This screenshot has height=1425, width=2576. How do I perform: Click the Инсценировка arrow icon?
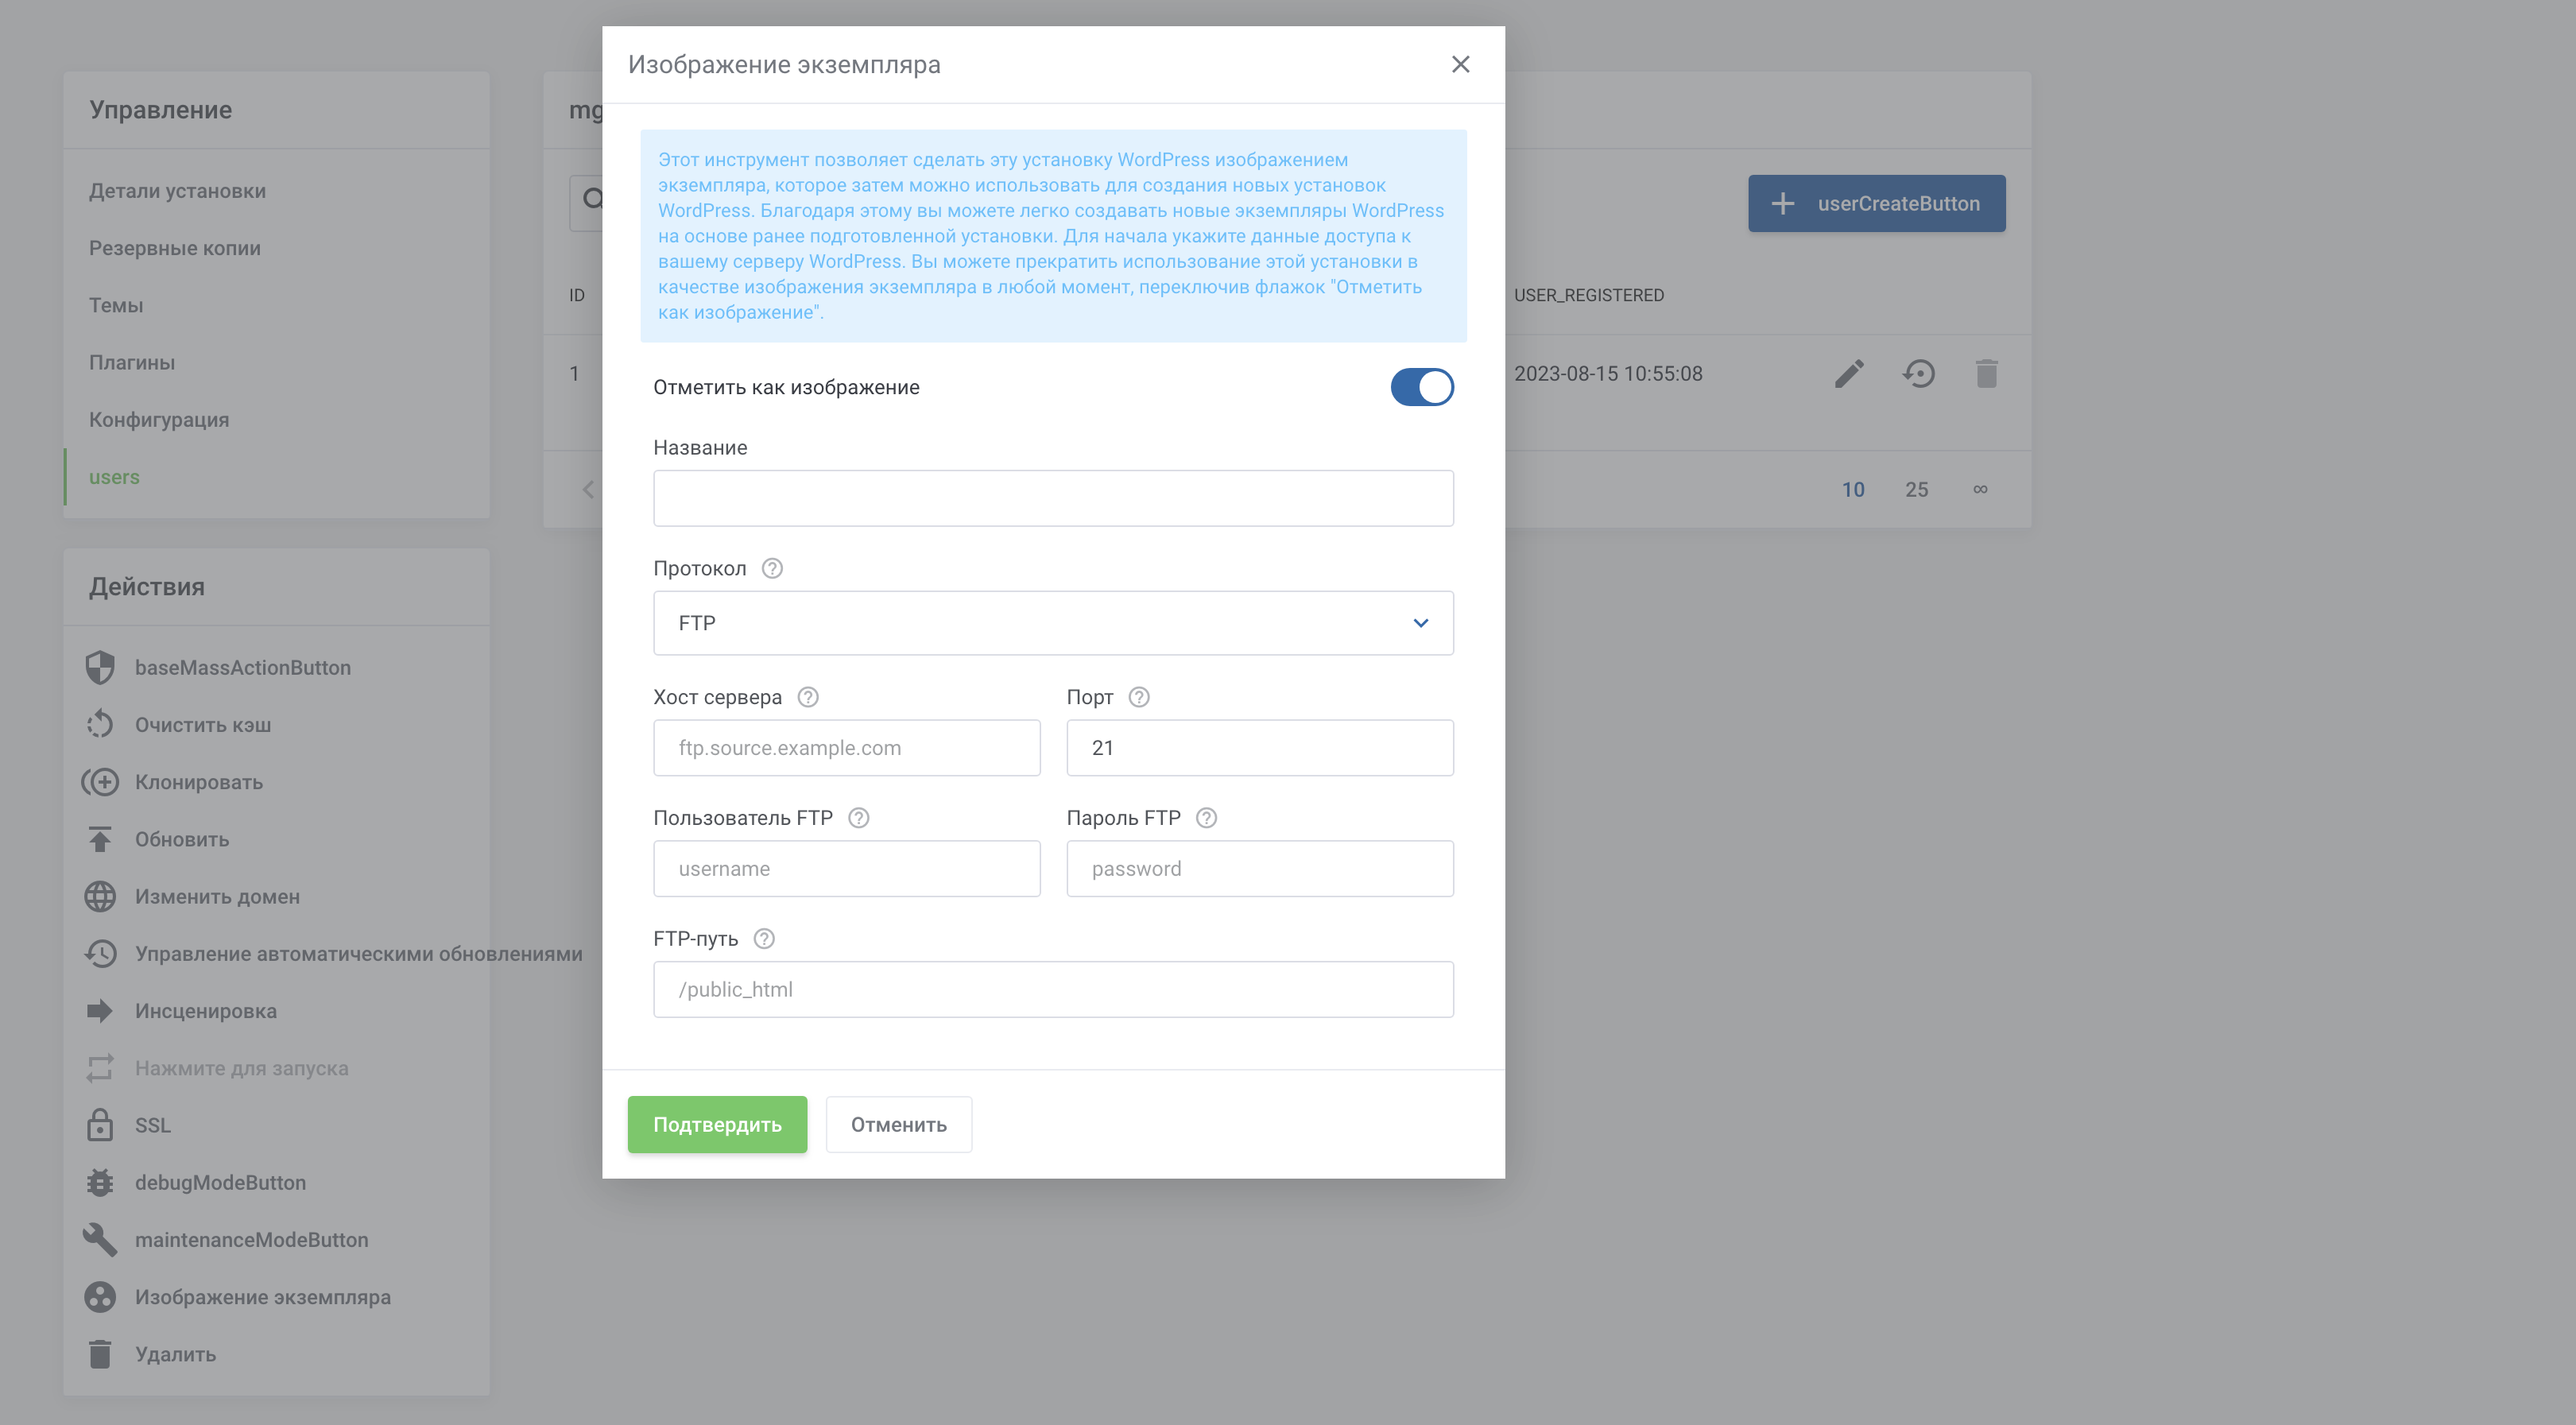point(100,1011)
